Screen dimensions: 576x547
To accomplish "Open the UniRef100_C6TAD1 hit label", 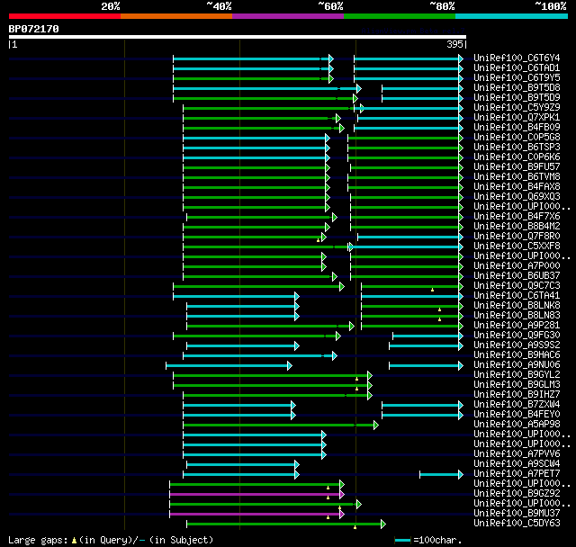I will click(517, 67).
